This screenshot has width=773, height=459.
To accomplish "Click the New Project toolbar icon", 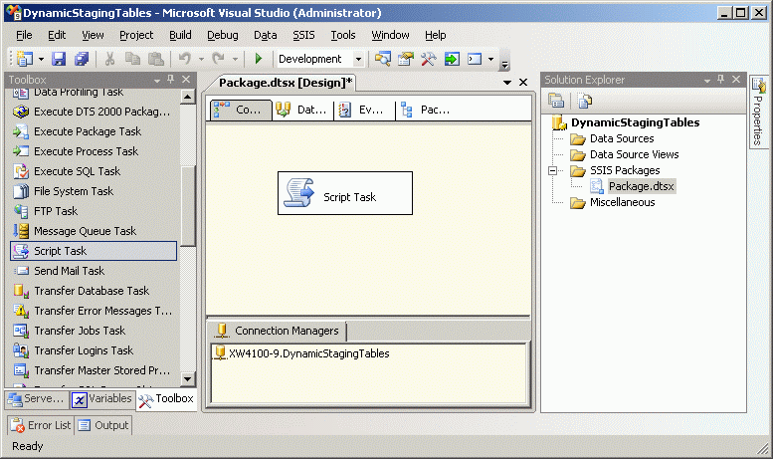I will click(24, 59).
